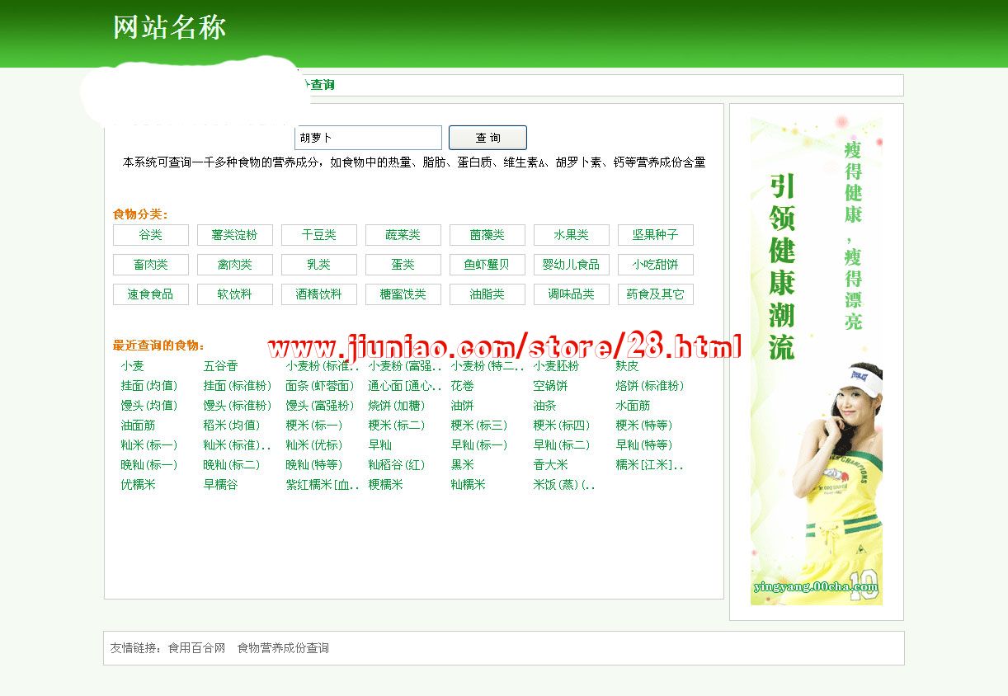Select the 花卷 food link
1008x696 pixels.
click(463, 386)
